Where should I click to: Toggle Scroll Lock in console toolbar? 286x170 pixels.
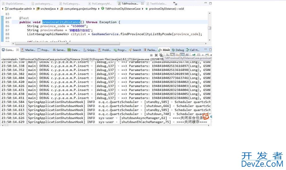(x=173, y=55)
